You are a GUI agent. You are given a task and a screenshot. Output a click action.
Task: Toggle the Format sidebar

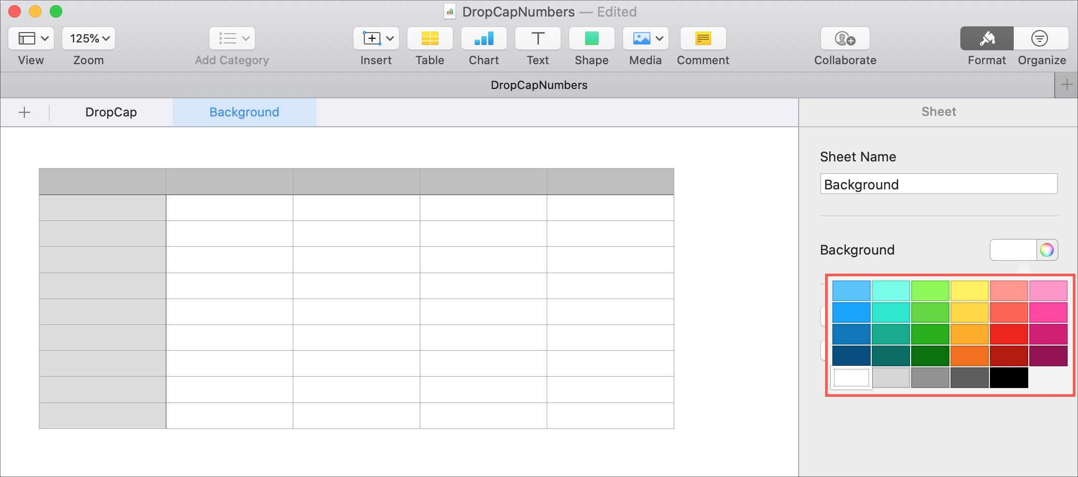[987, 38]
